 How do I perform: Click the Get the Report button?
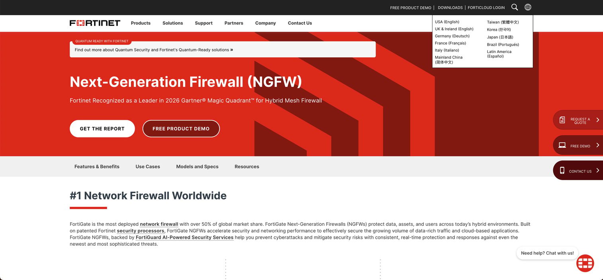102,129
